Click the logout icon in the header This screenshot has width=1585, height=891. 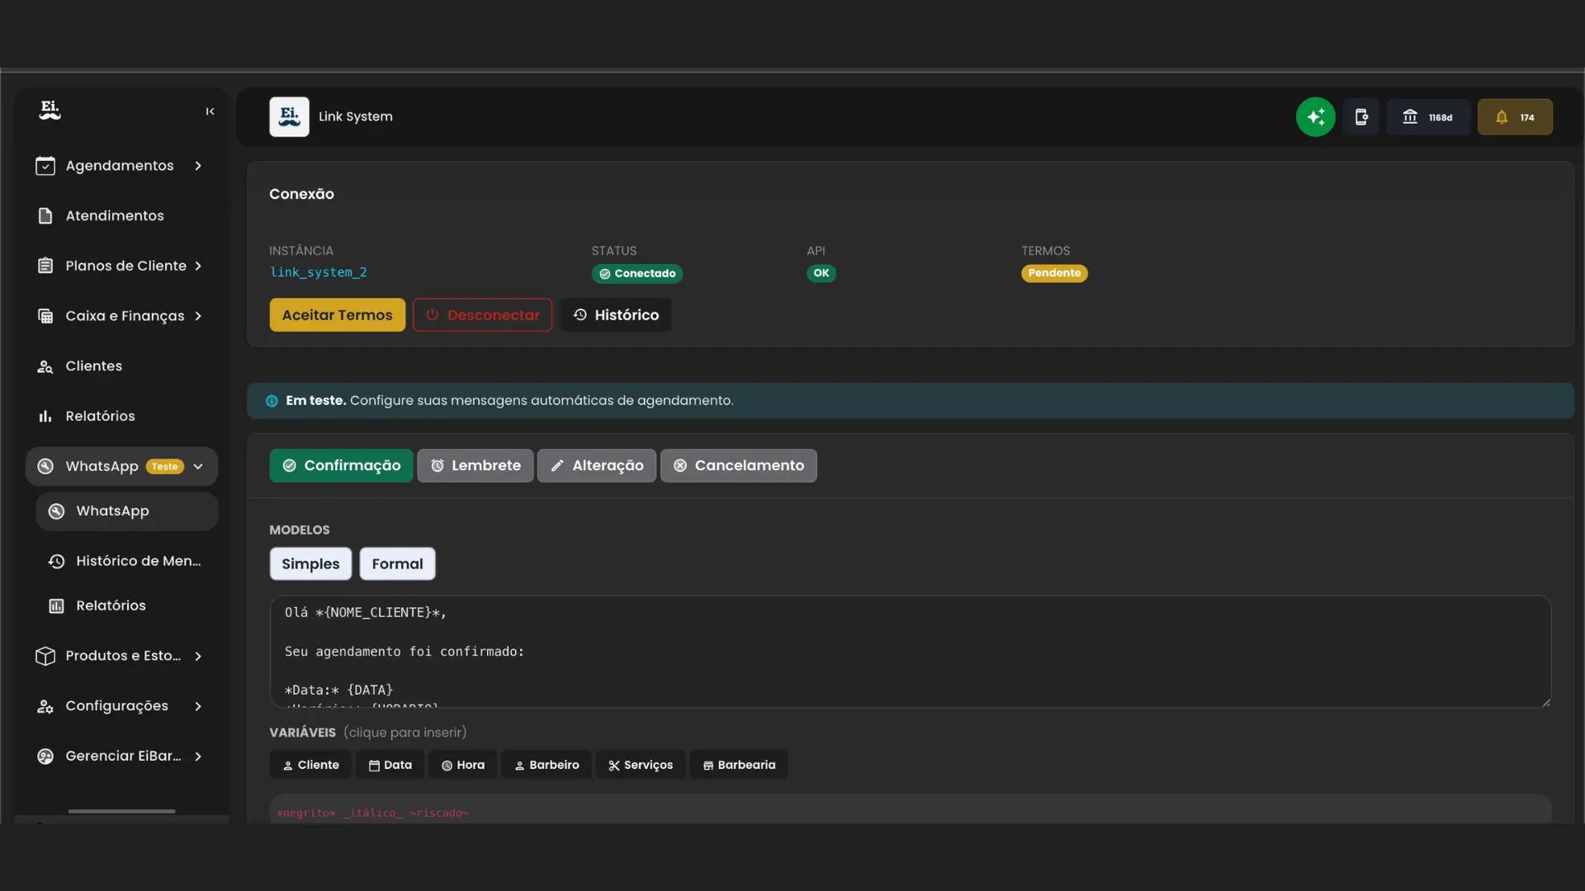[1361, 117]
